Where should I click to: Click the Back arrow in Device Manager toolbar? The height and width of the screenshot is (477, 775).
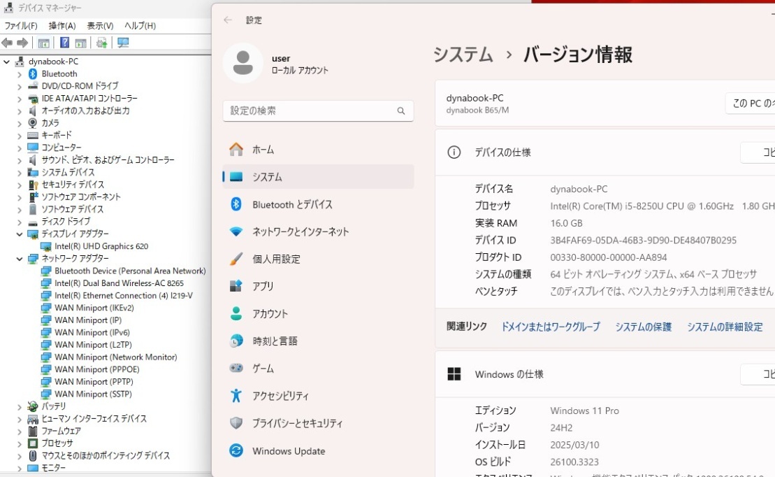click(x=7, y=43)
